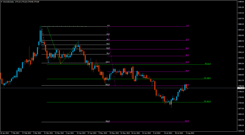Click the 19 May 2022 date on time axis
245x135 pixels.
click(113, 133)
